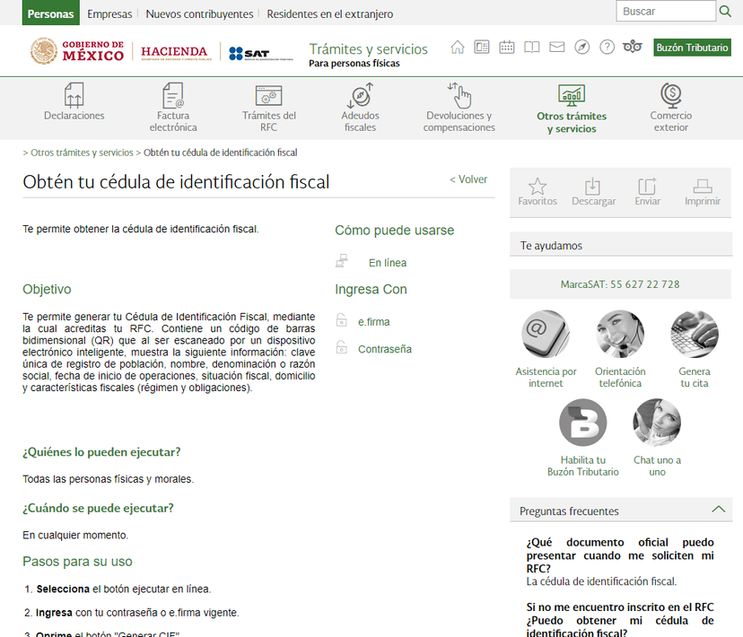Click the Buzón Tributario button
Viewport: 743px width, 637px height.
coord(692,48)
